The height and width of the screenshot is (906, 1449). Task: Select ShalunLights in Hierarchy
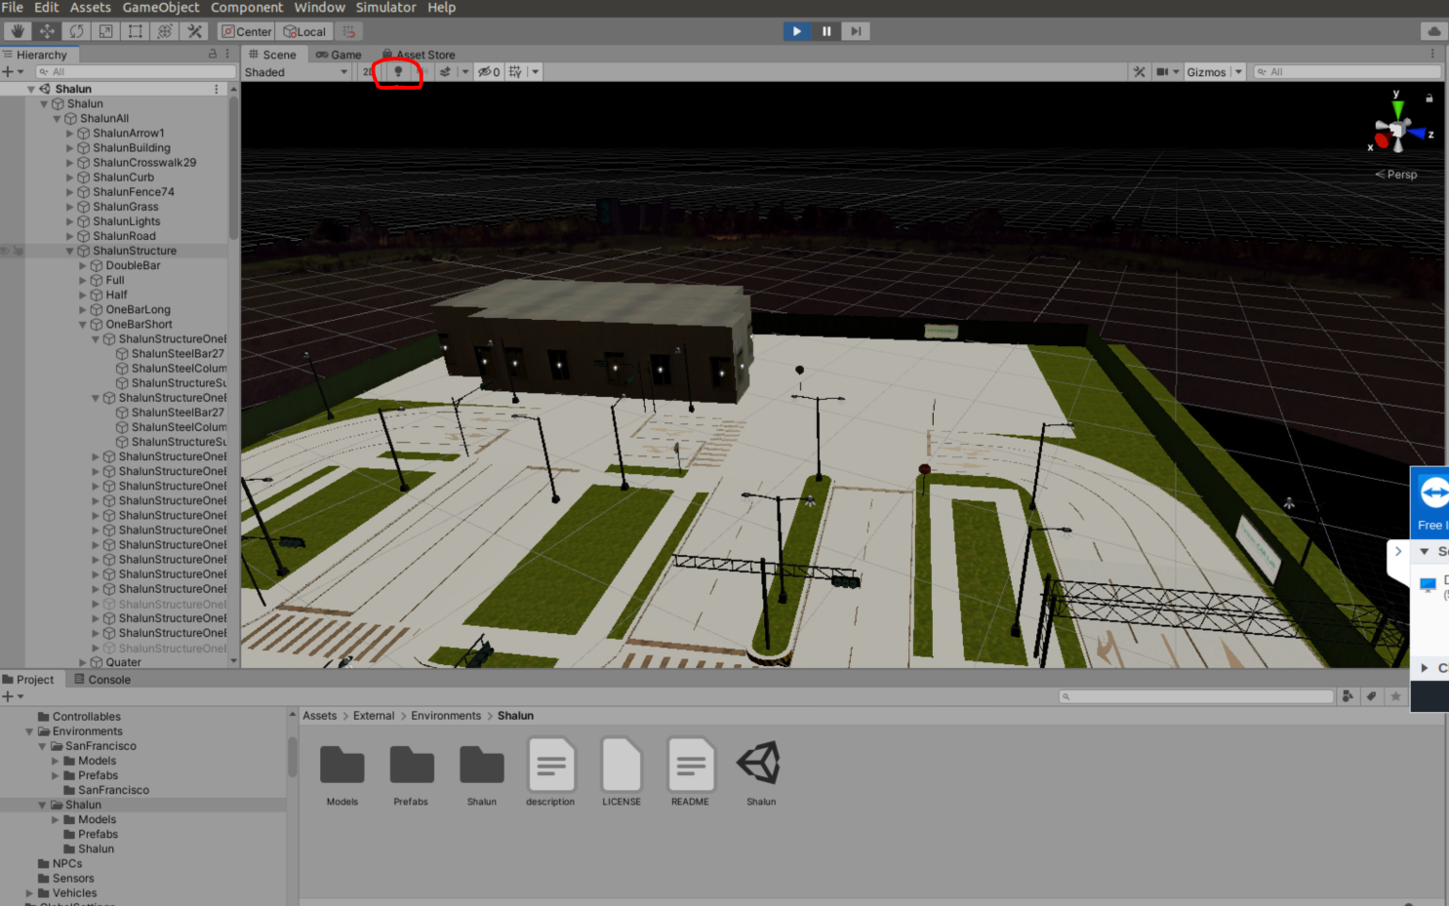coord(126,221)
